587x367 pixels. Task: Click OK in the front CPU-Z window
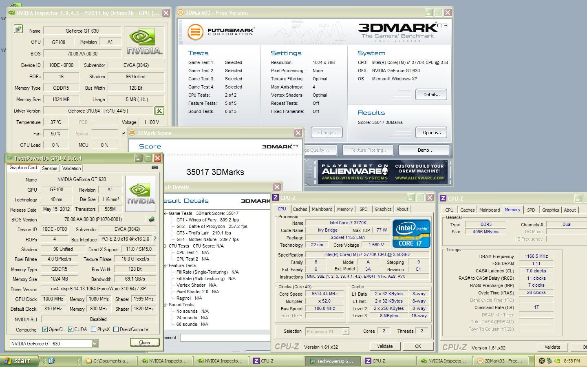coord(418,346)
